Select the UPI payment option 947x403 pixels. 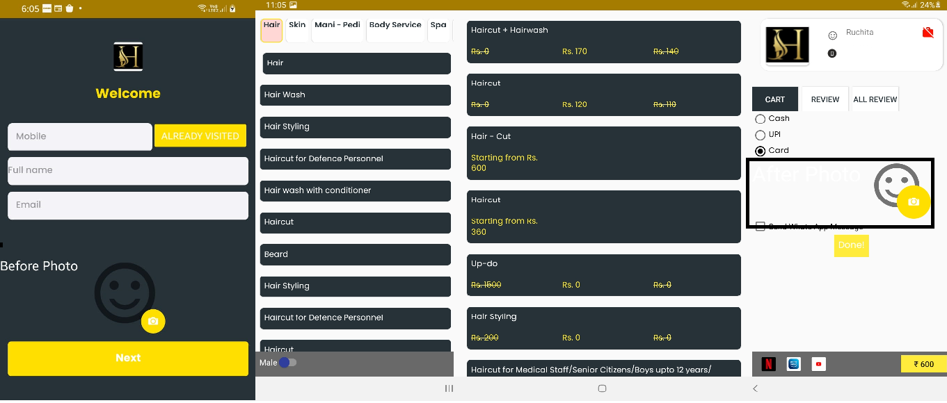tap(761, 135)
